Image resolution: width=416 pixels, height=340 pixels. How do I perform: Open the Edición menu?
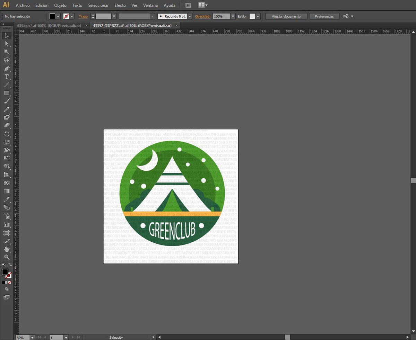pyautogui.click(x=42, y=6)
